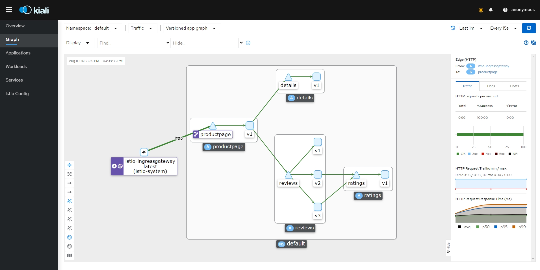Open the replay history icon
This screenshot has width=540, height=270.
(x=453, y=28)
